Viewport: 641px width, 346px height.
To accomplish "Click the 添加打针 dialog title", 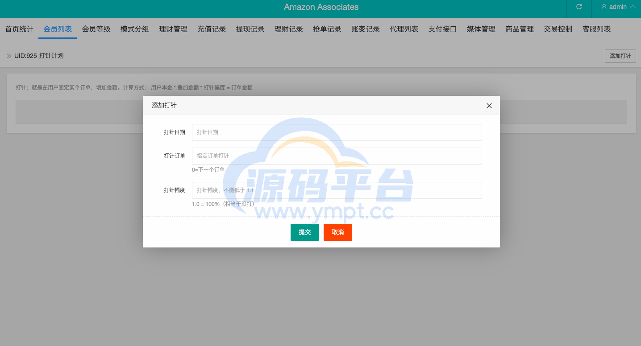I will (x=164, y=105).
